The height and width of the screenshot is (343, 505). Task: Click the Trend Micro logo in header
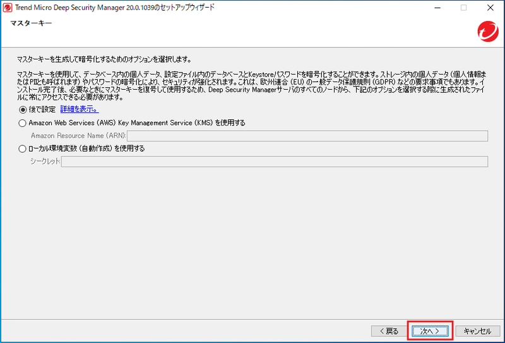point(487,32)
